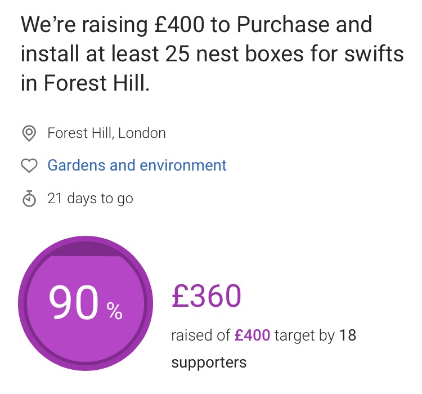The image size is (422, 394).
Task: Click the 21 days to go label
Action: click(90, 198)
